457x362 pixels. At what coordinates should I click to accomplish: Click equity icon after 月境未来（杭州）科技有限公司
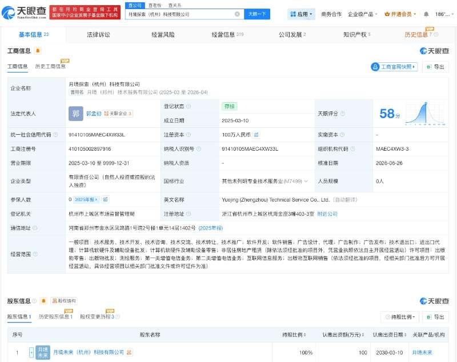coord(129,352)
